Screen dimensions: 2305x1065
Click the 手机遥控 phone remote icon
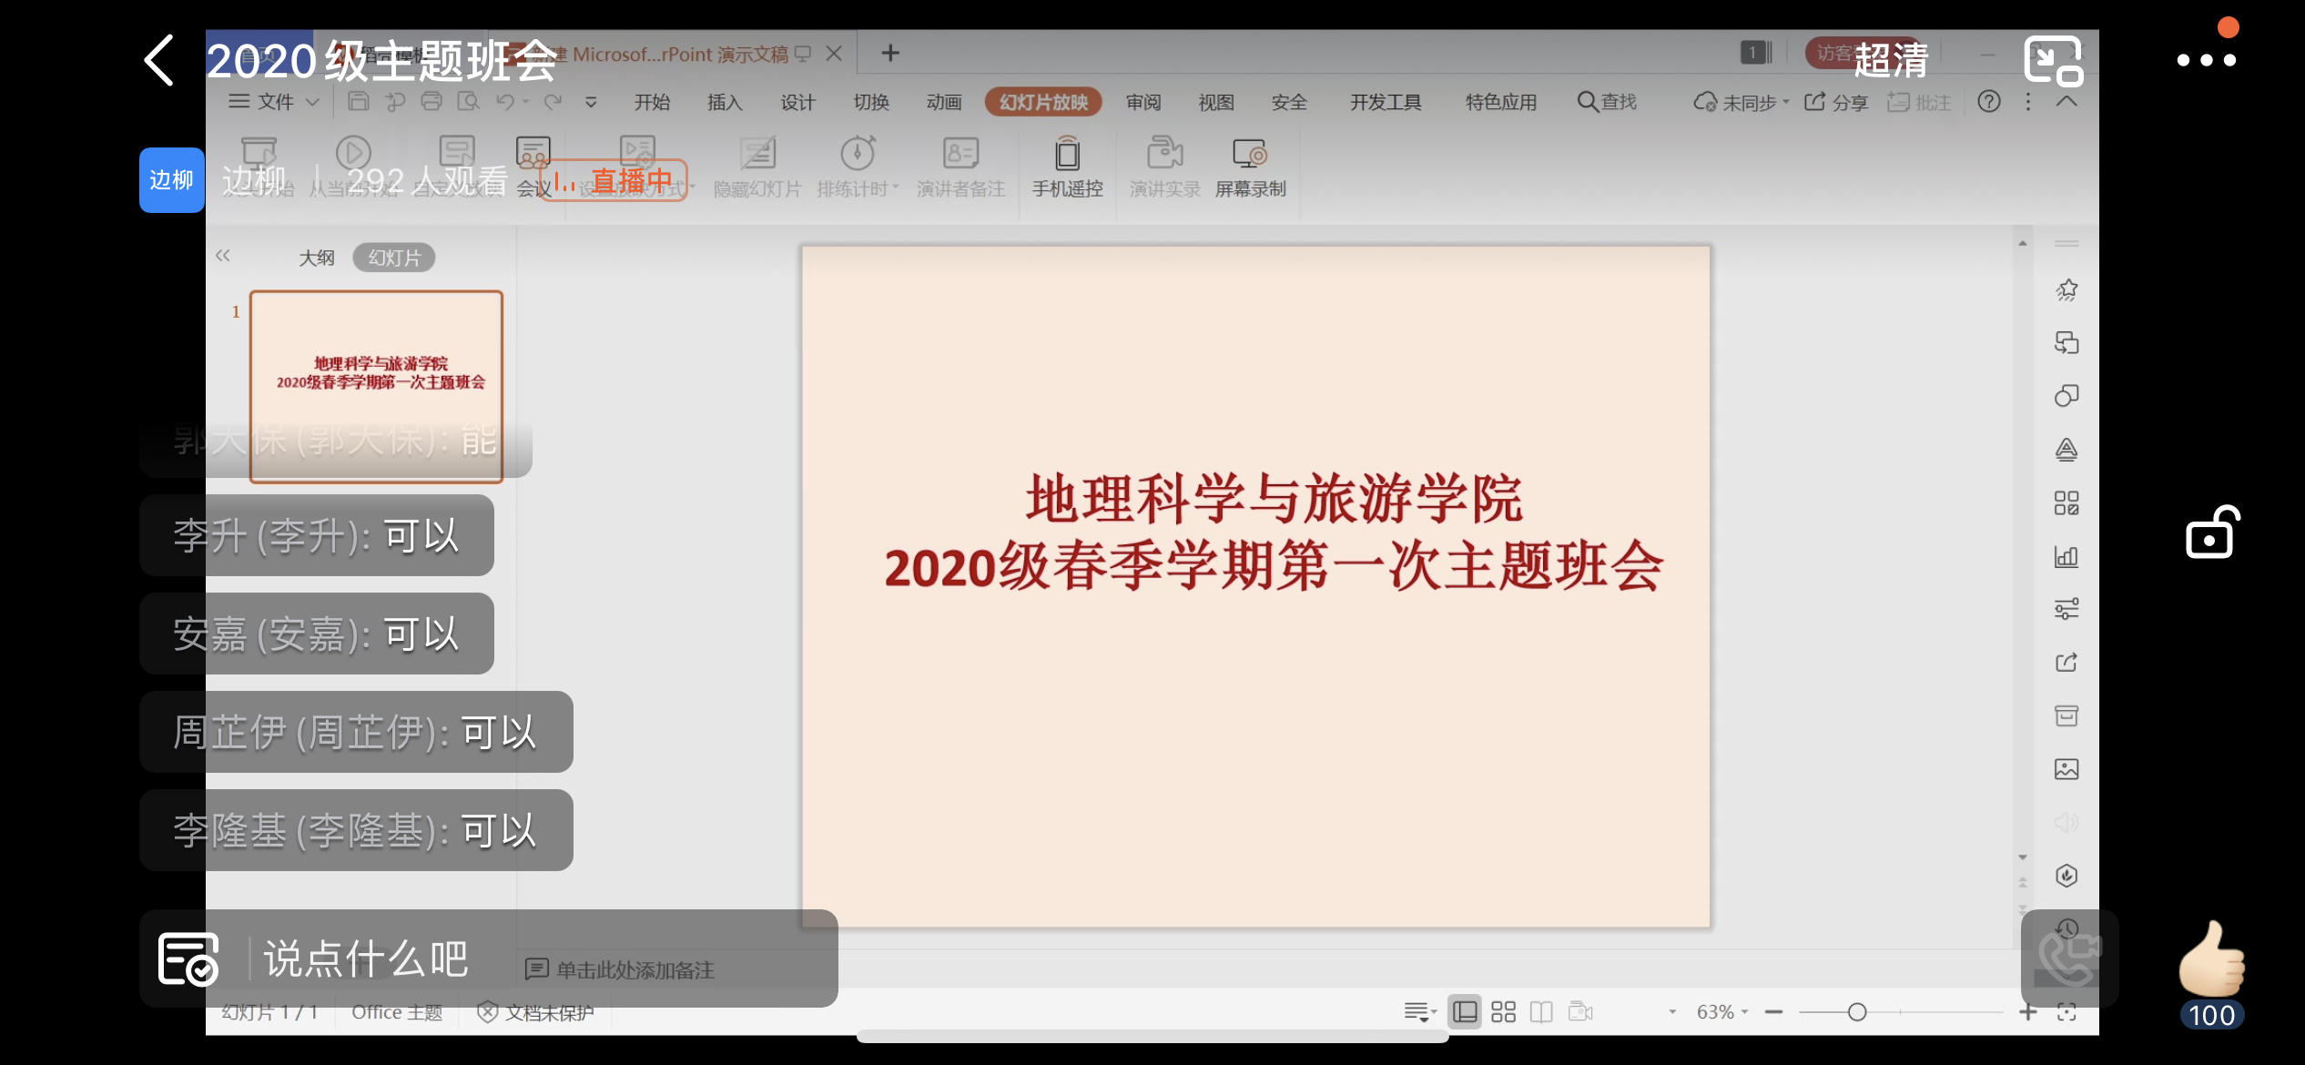click(x=1067, y=154)
